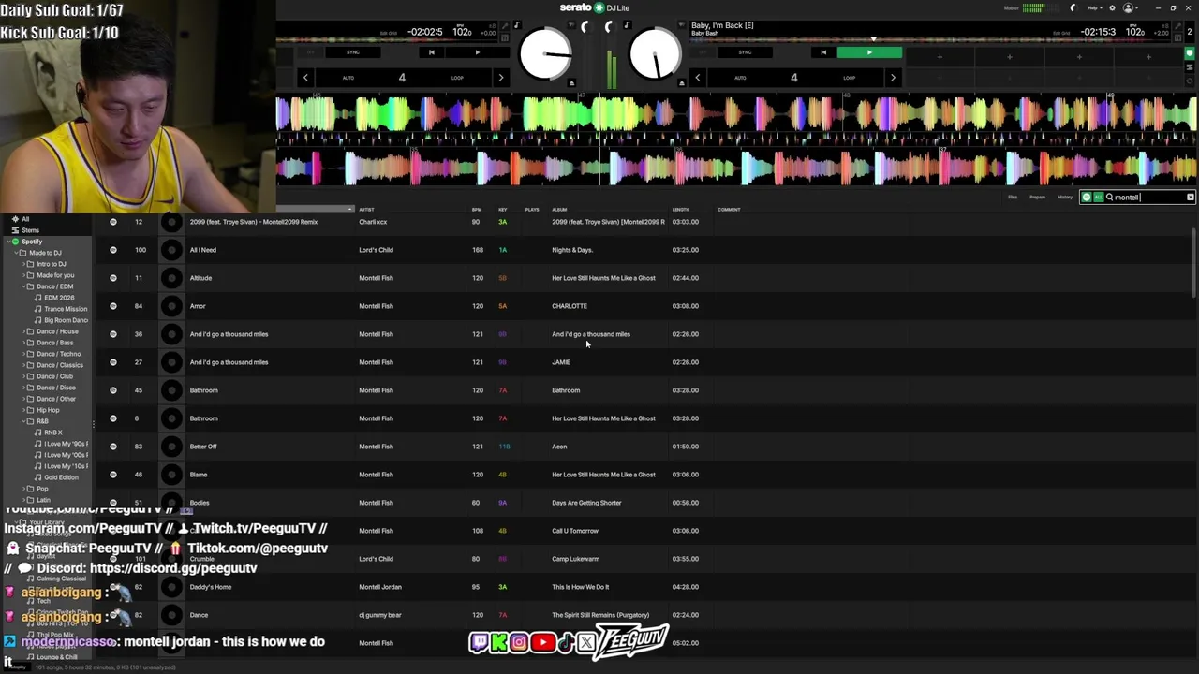Play the left deck track
Viewport: 1199px width, 674px height.
477,52
